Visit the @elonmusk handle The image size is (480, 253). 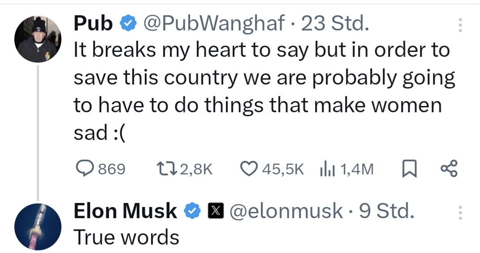click(286, 211)
